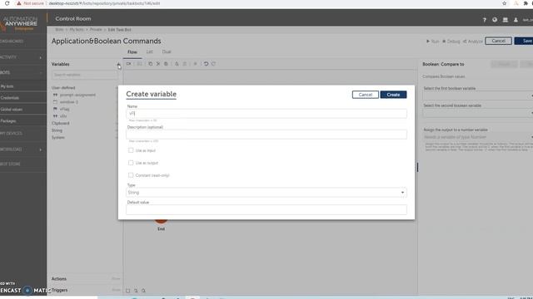Click the redo icon in the toolbar
The width and height of the screenshot is (533, 299).
[x=213, y=64]
